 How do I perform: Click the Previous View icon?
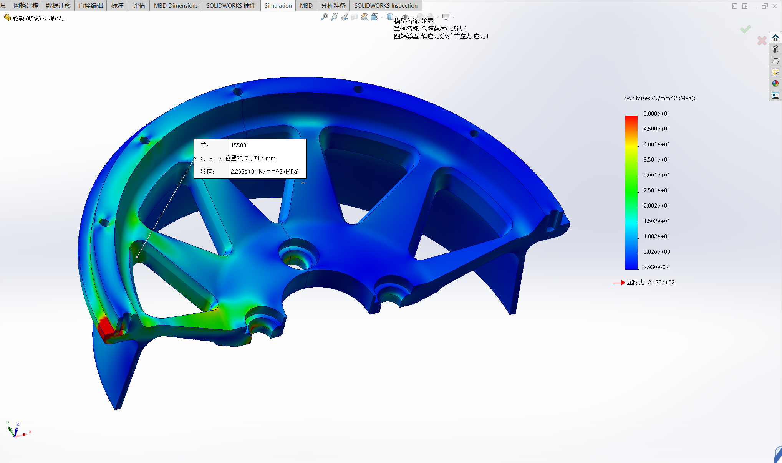tap(345, 17)
